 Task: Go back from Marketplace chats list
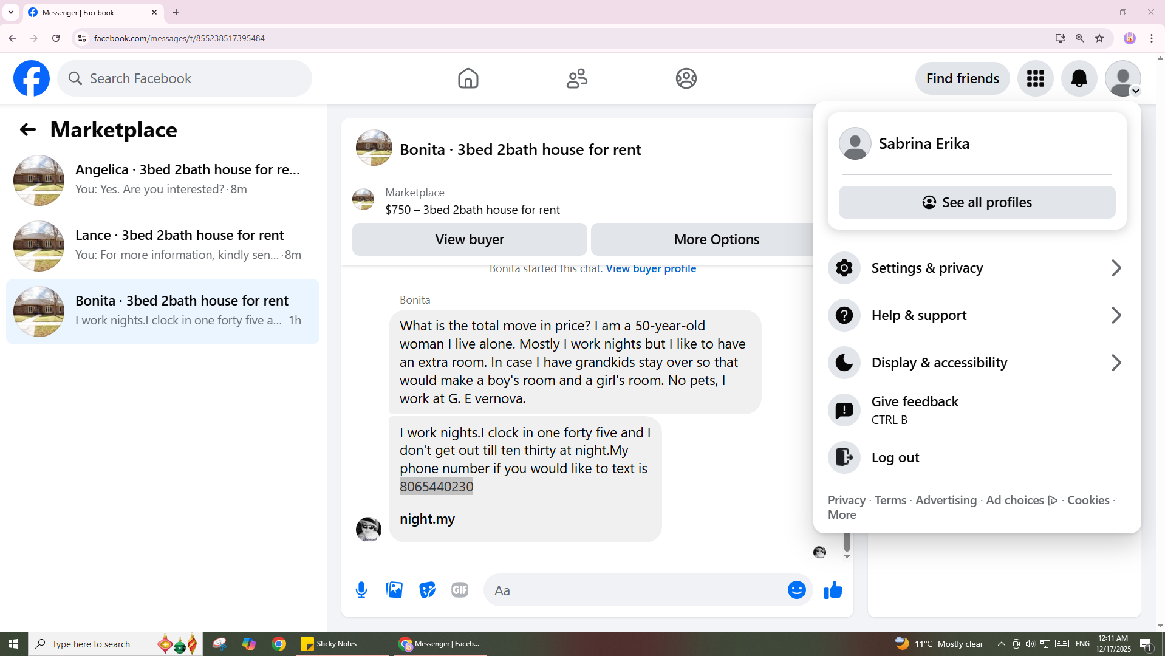[27, 129]
